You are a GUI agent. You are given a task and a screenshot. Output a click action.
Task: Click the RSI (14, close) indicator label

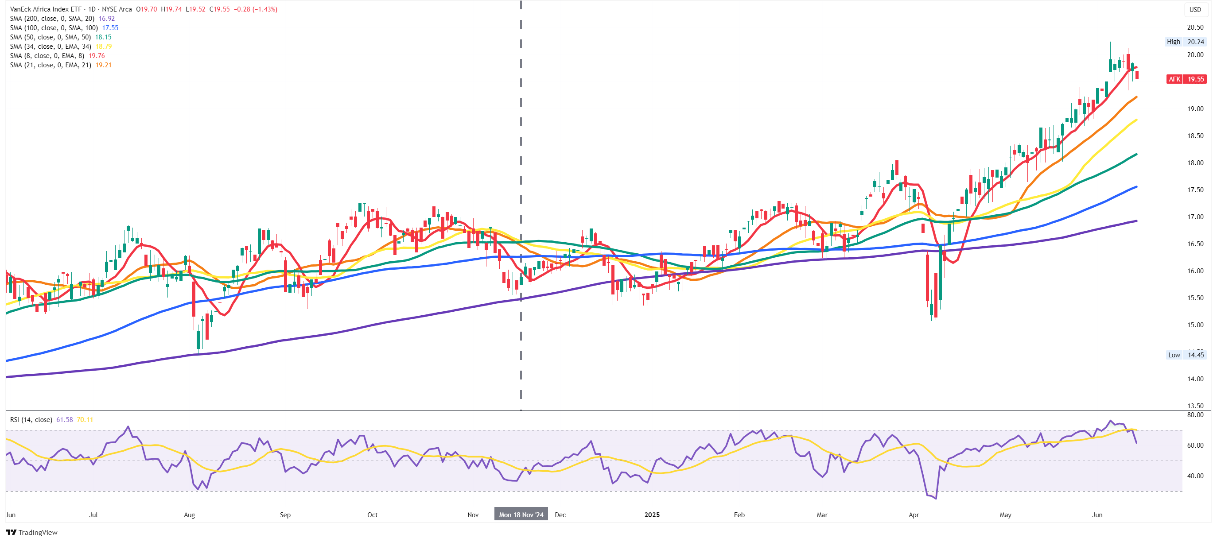pos(31,420)
